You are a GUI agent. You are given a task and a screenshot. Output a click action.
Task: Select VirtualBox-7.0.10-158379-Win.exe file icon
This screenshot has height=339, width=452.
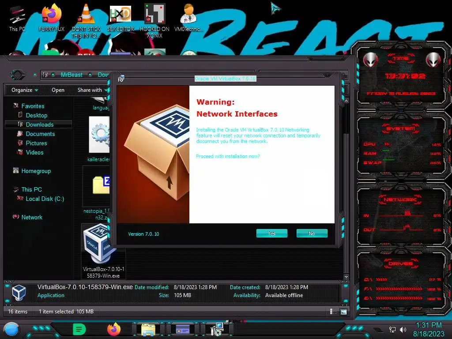99,244
